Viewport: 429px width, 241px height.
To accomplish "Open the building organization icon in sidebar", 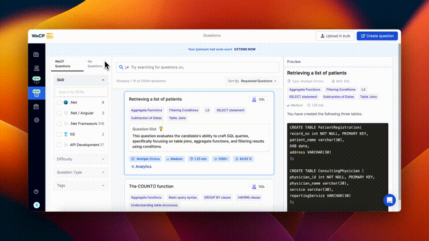I will point(36,107).
